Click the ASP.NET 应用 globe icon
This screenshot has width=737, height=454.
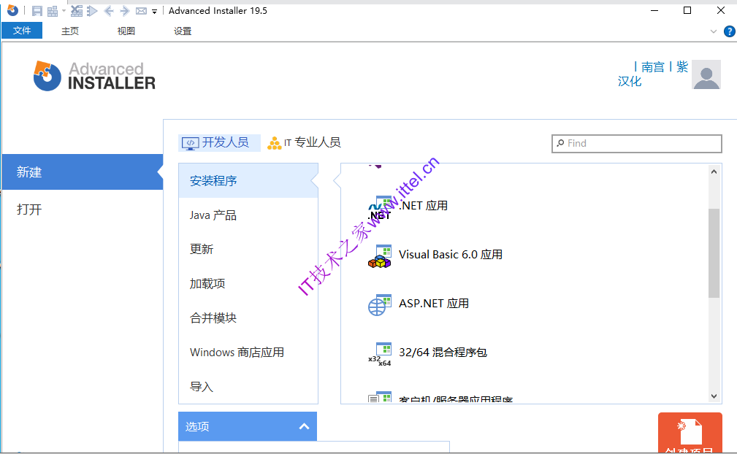tap(380, 305)
